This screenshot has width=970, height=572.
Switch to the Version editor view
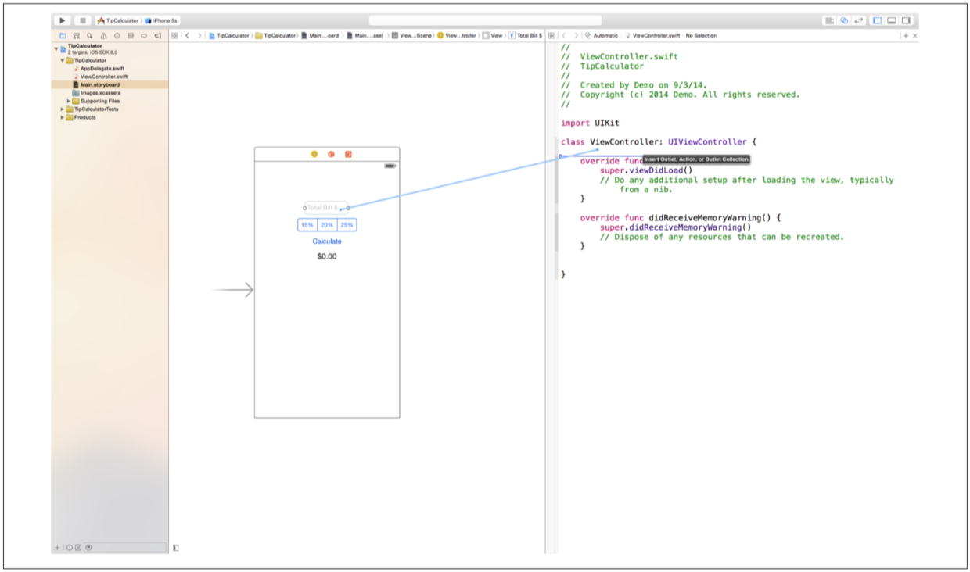tap(859, 20)
